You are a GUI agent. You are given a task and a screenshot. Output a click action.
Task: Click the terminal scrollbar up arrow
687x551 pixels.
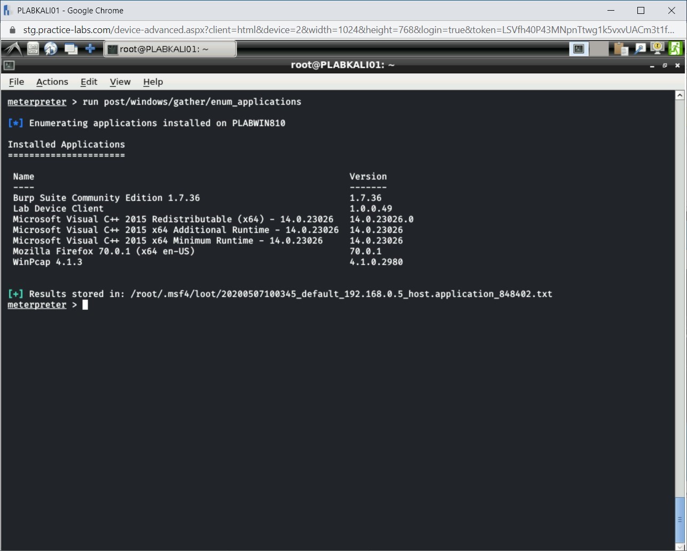(680, 94)
